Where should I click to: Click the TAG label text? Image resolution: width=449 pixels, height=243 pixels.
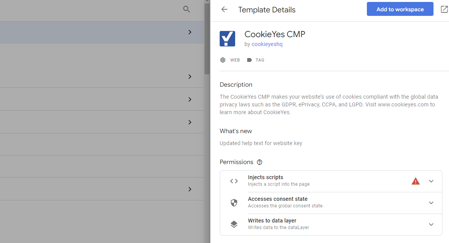(260, 60)
